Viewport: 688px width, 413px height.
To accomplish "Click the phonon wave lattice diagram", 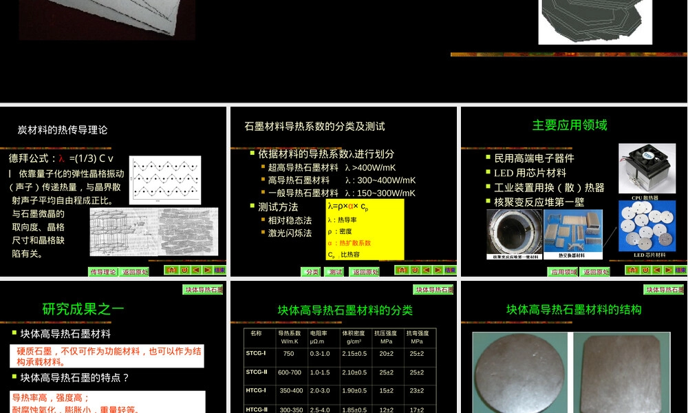I will coord(165,180).
